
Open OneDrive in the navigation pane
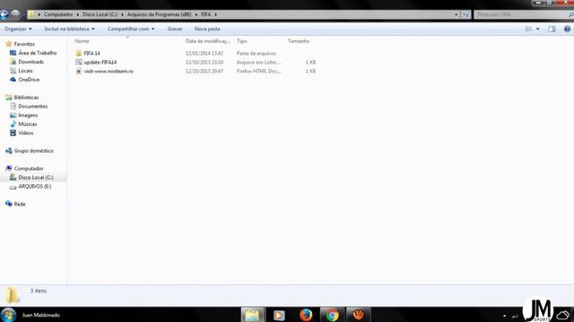29,80
